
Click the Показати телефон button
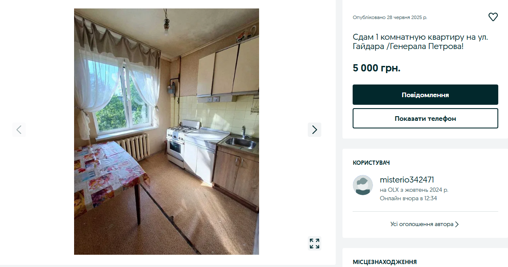[x=425, y=118]
